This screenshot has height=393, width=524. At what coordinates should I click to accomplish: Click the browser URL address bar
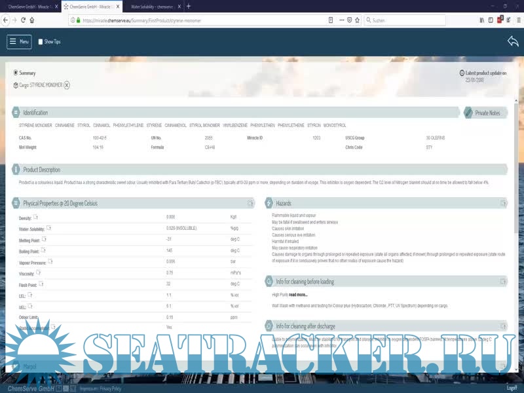(203, 20)
